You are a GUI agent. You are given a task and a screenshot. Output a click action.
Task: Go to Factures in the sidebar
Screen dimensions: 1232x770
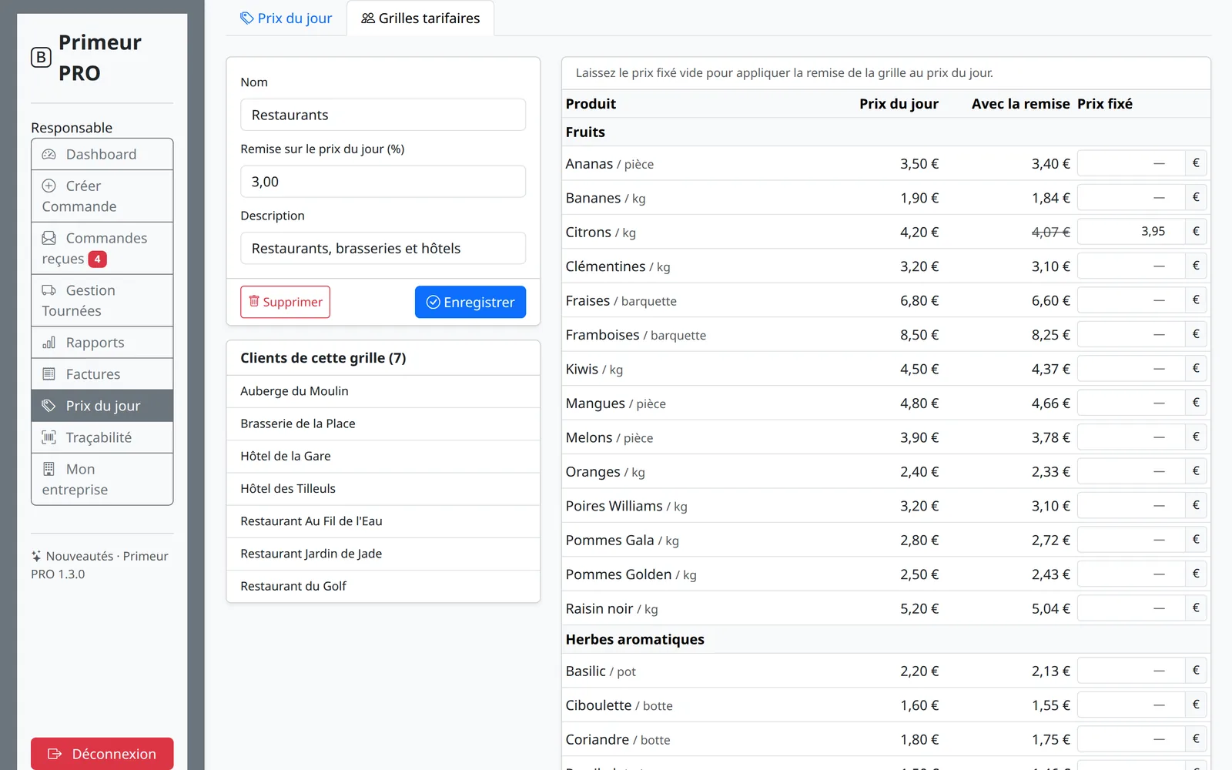coord(102,374)
